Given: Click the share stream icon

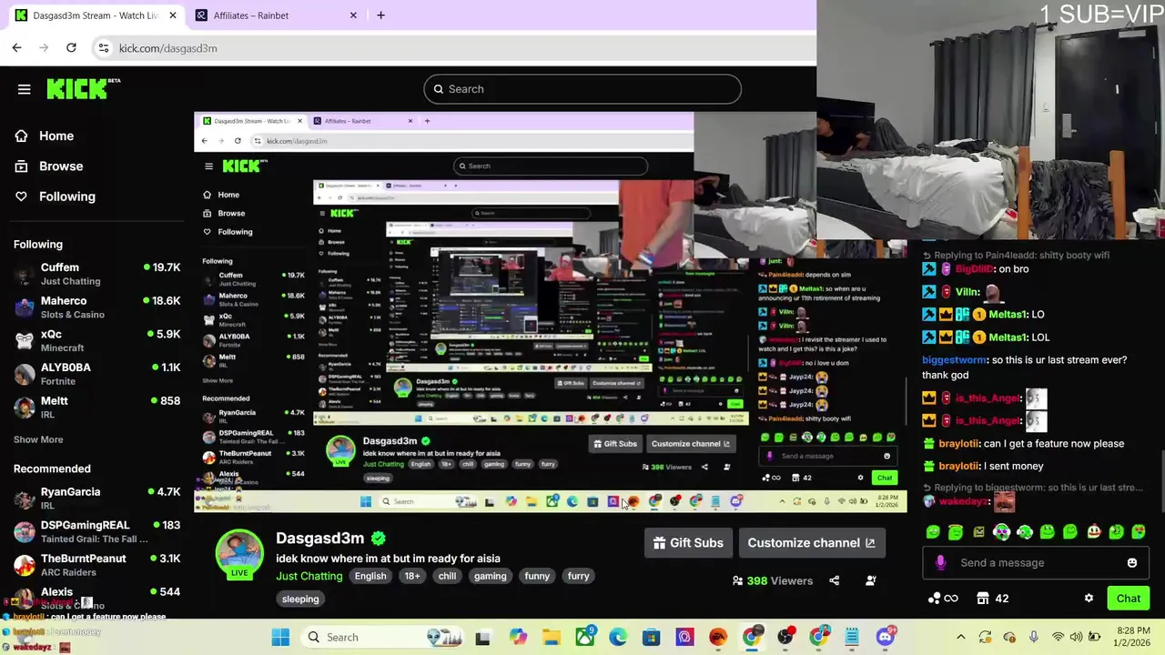Looking at the screenshot, I should coord(834,580).
